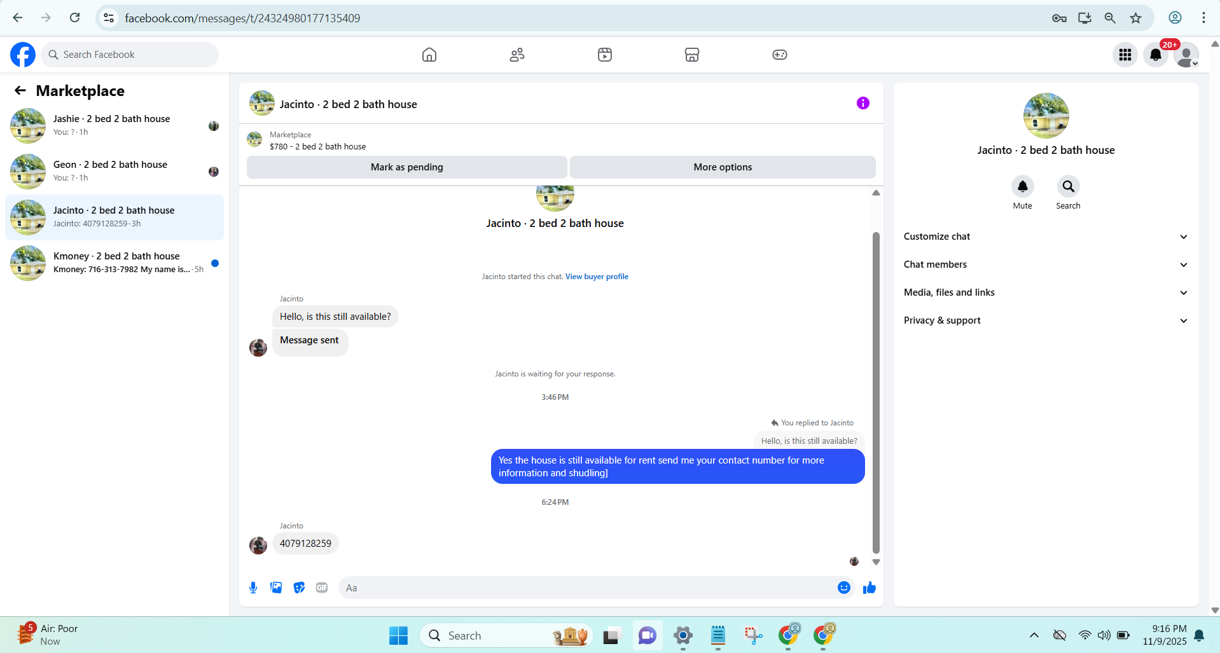The height and width of the screenshot is (653, 1220).
Task: Click the quoted 'Hello, is this still available?' reply
Action: click(x=809, y=441)
